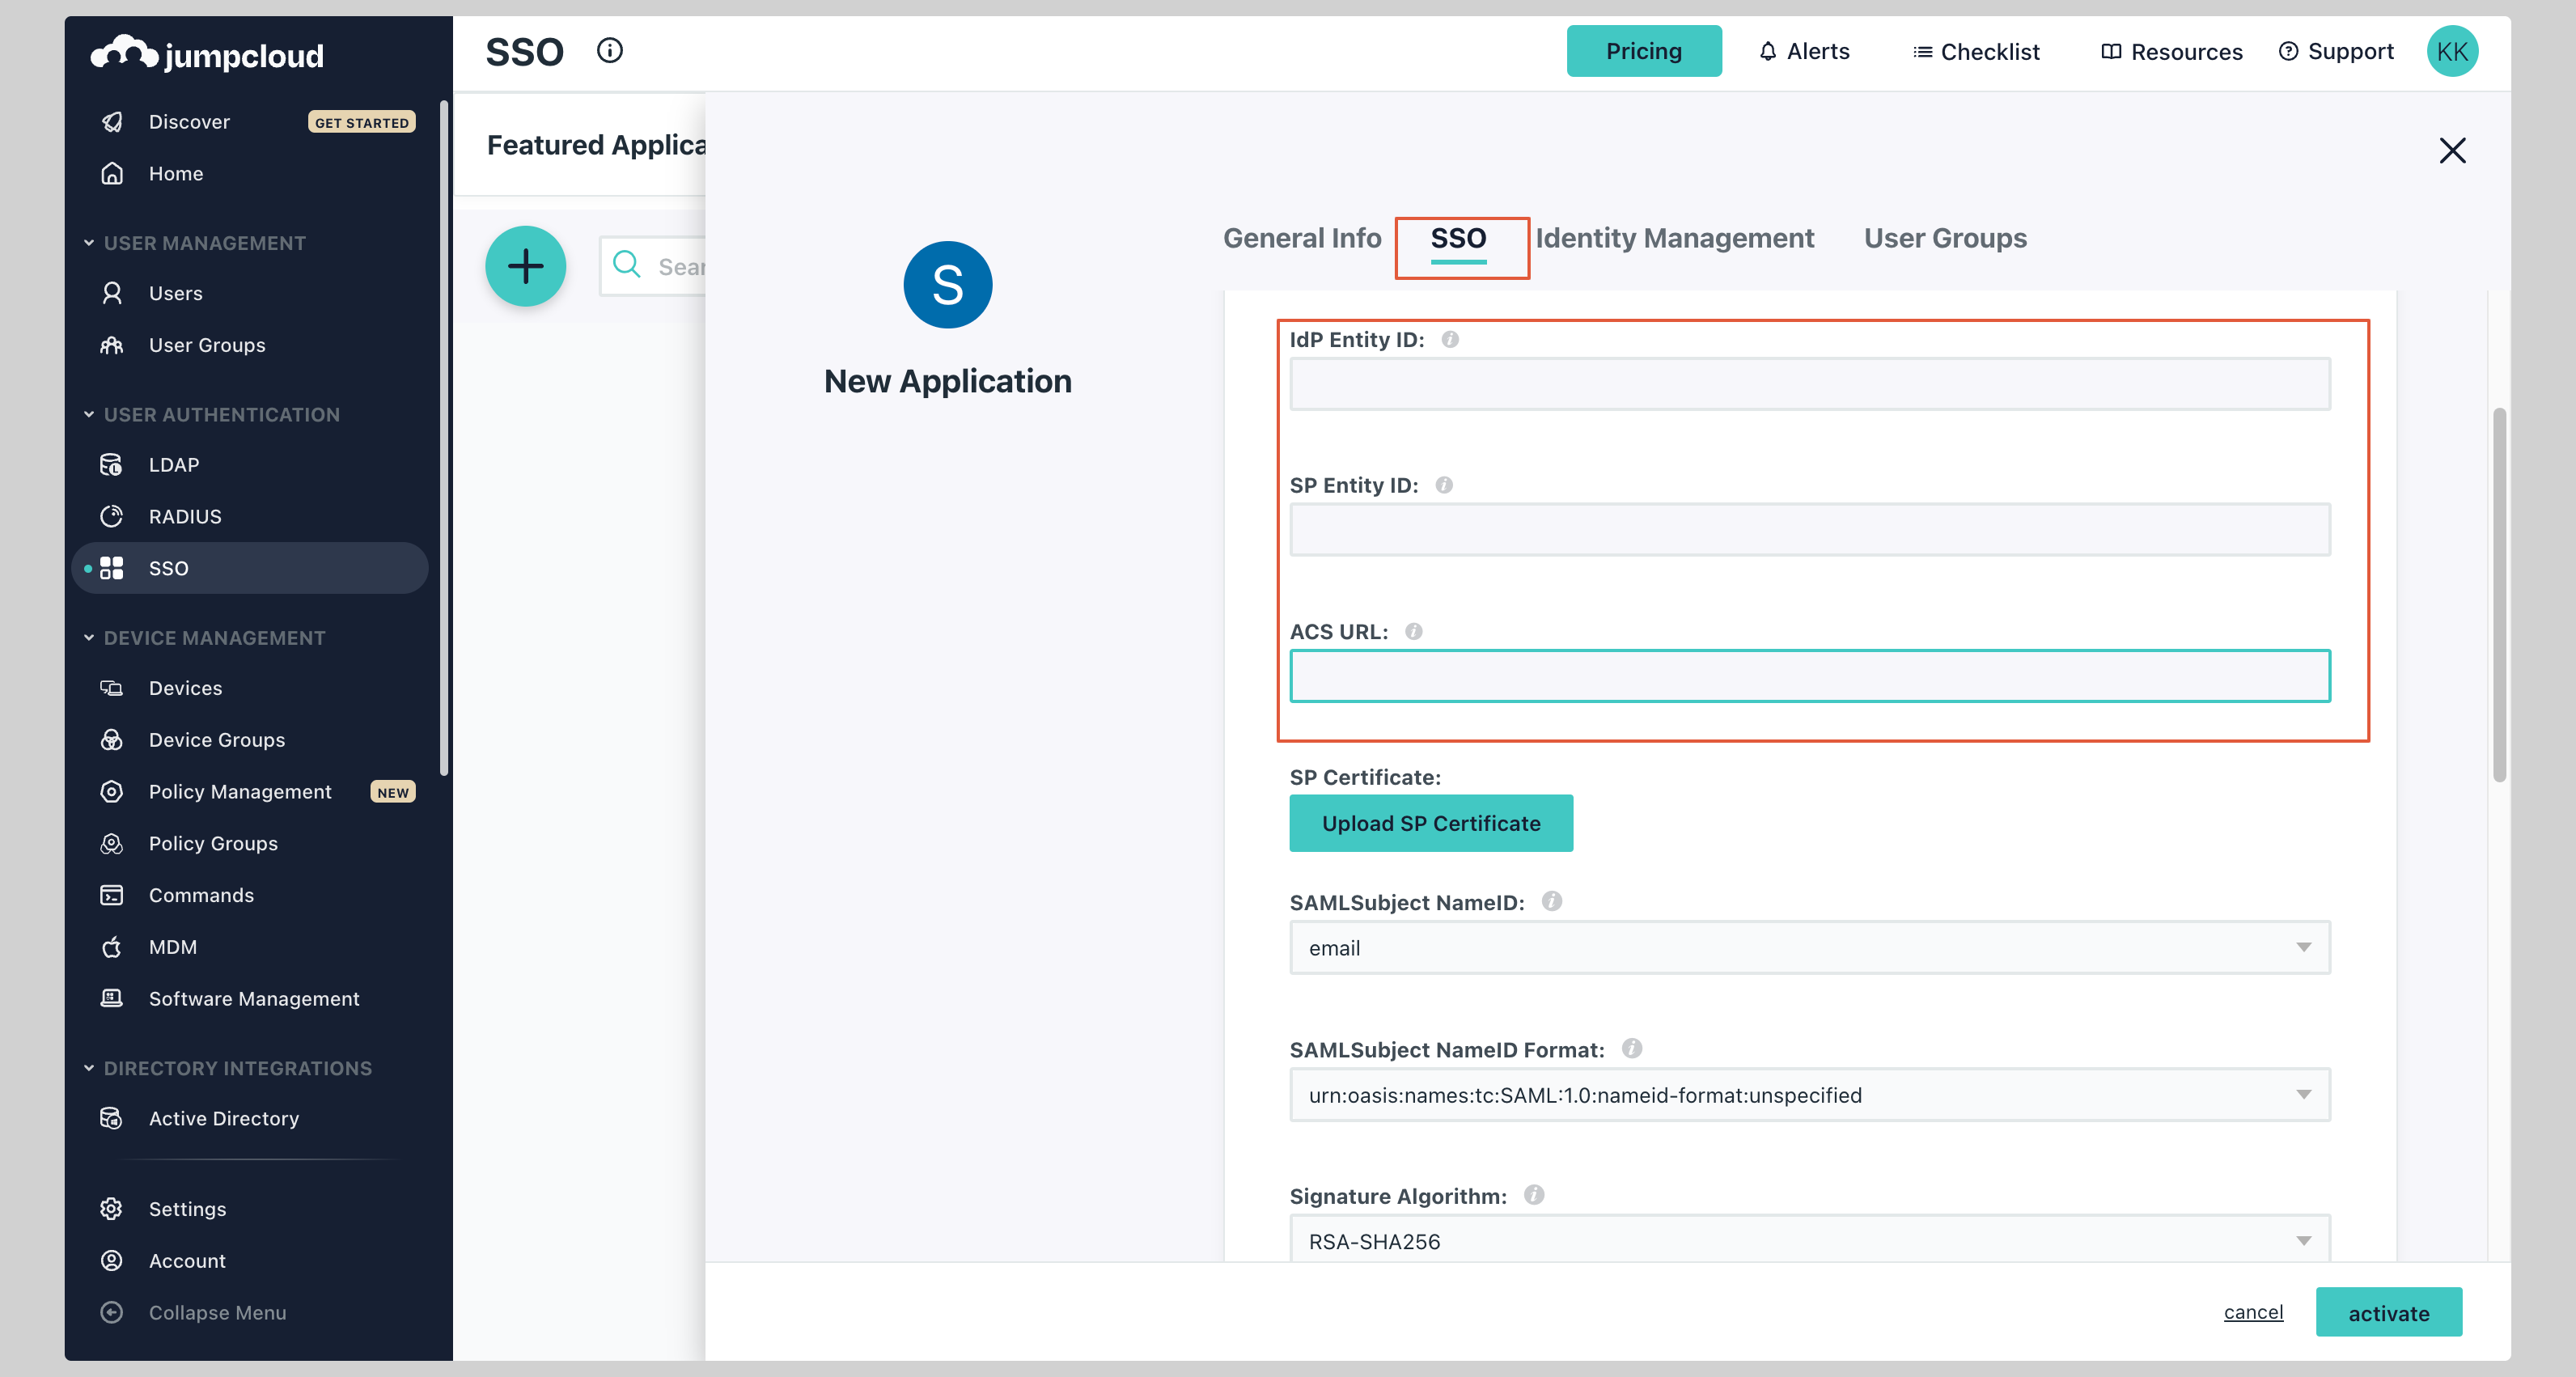The image size is (2576, 1377).
Task: Open the Signature Algorithm RSA-SHA256 dropdown
Action: (x=1809, y=1240)
